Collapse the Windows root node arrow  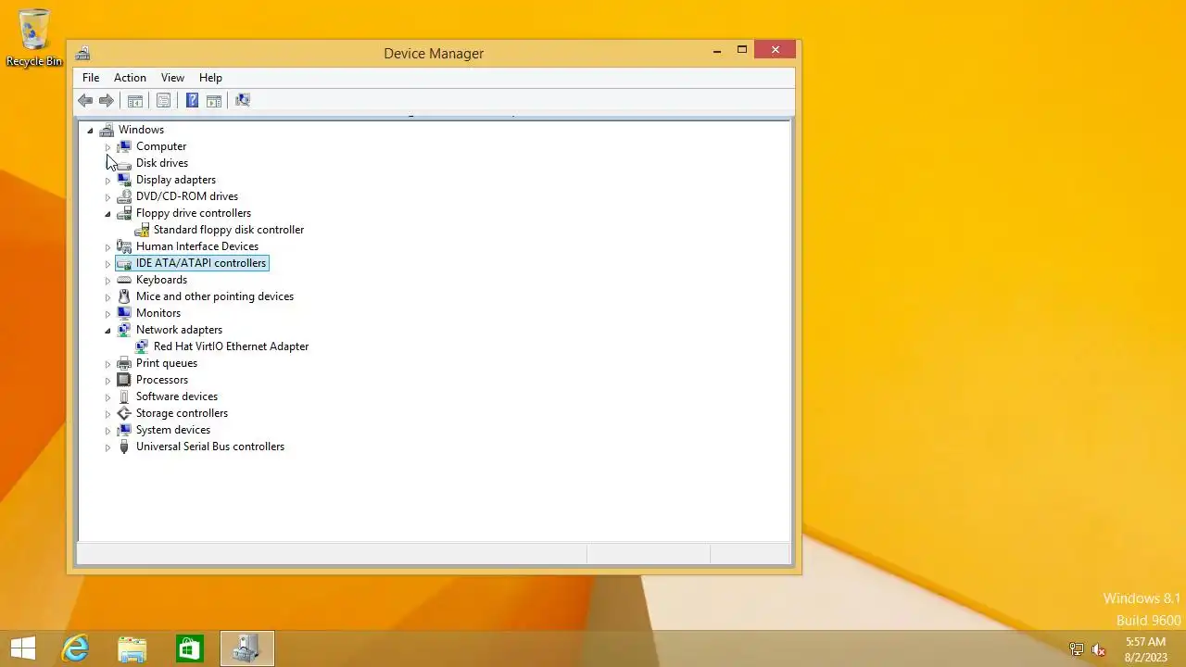coord(90,131)
